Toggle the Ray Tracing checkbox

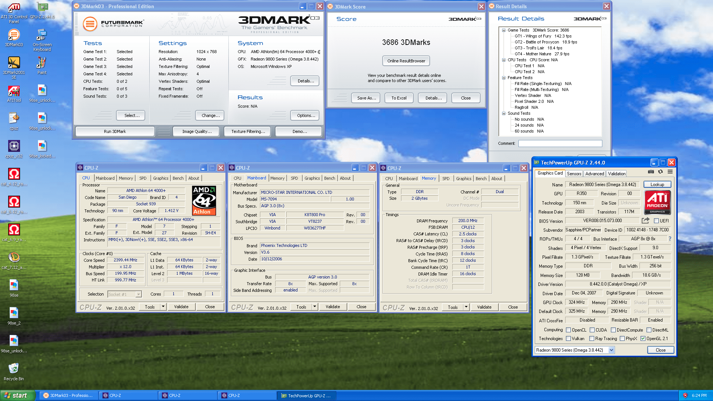point(592,339)
